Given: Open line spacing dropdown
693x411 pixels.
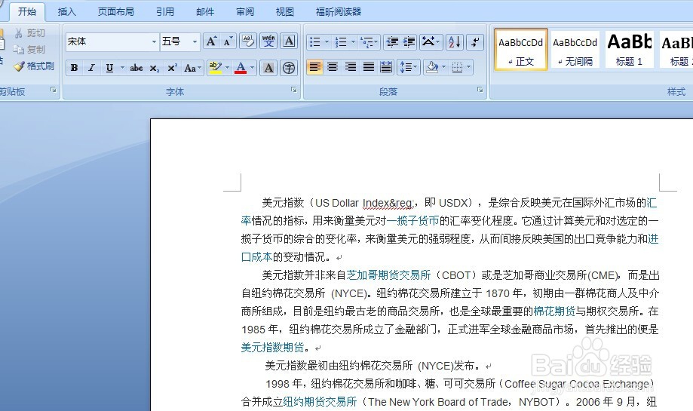Looking at the screenshot, I should pyautogui.click(x=409, y=67).
